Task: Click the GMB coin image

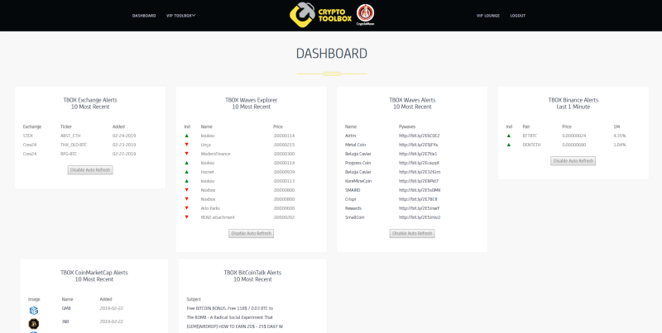Action: (x=34, y=311)
